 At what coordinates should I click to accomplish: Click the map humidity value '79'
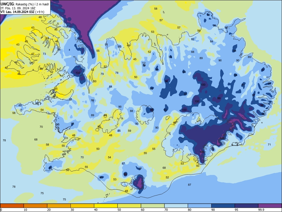(x=102, y=74)
